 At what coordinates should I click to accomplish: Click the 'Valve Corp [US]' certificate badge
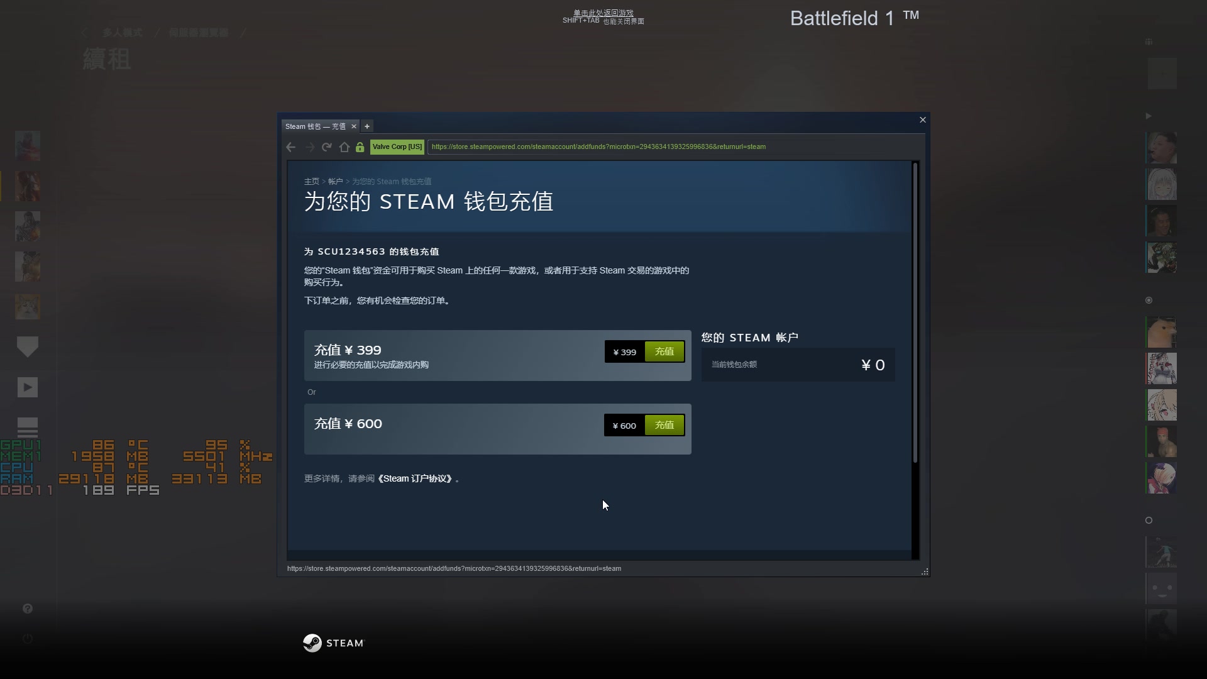[397, 146]
